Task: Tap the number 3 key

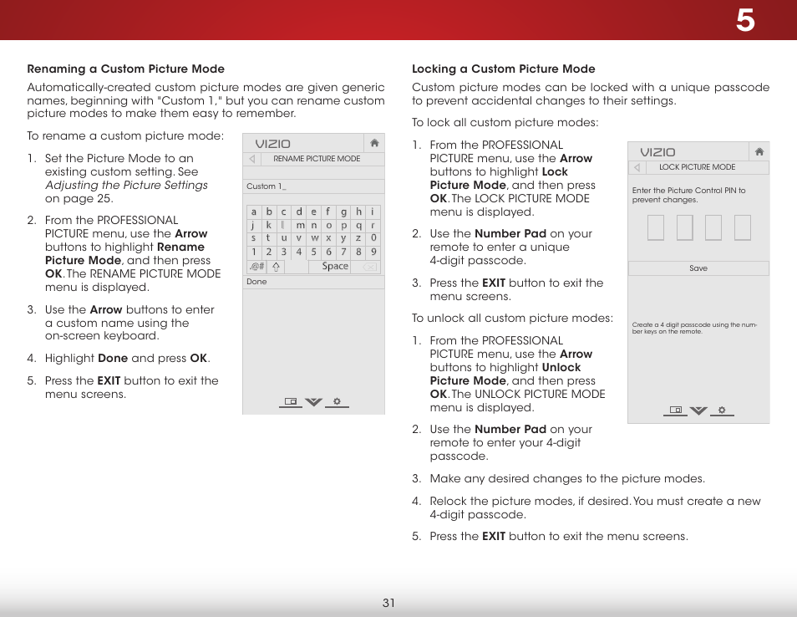Action: click(x=283, y=252)
